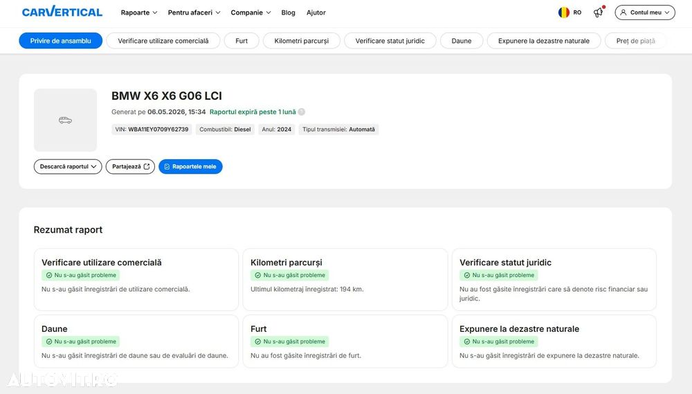
Task: Open the Daune summary card
Action: [136, 341]
